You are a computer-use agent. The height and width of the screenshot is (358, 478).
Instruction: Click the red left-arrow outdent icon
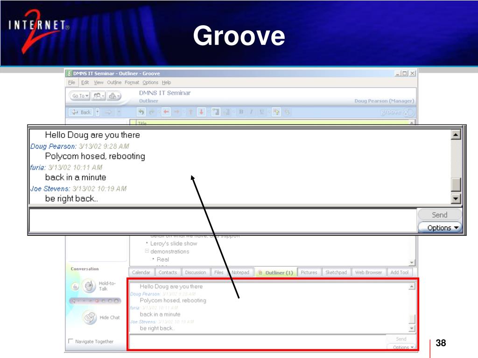pos(166,112)
